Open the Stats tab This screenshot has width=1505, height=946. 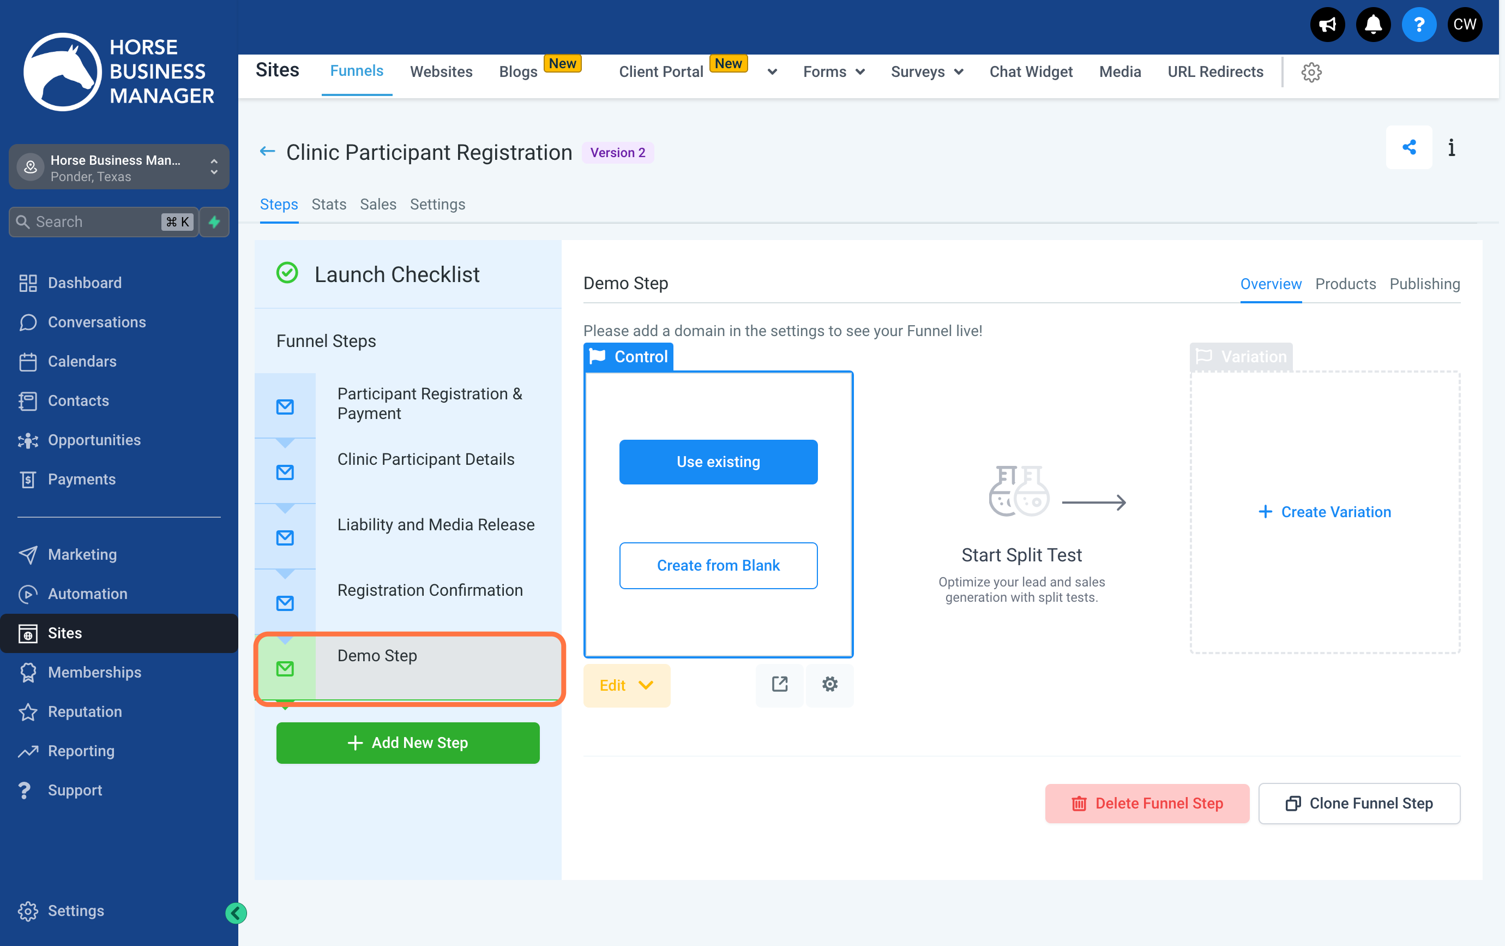[x=329, y=205]
